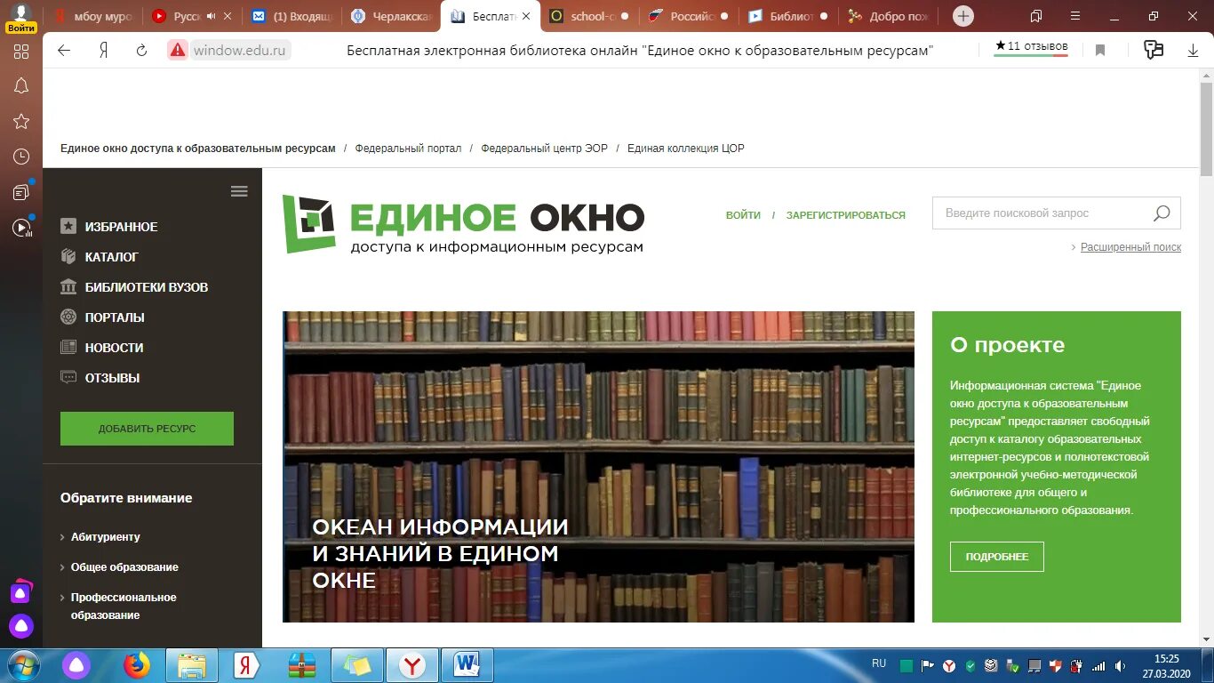Open БИБЛИОТЕКИ ВУЗОВ menu item
Image resolution: width=1214 pixels, height=683 pixels.
tap(147, 287)
